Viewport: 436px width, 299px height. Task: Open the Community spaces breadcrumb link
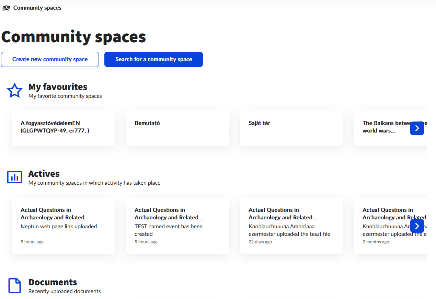tap(37, 8)
